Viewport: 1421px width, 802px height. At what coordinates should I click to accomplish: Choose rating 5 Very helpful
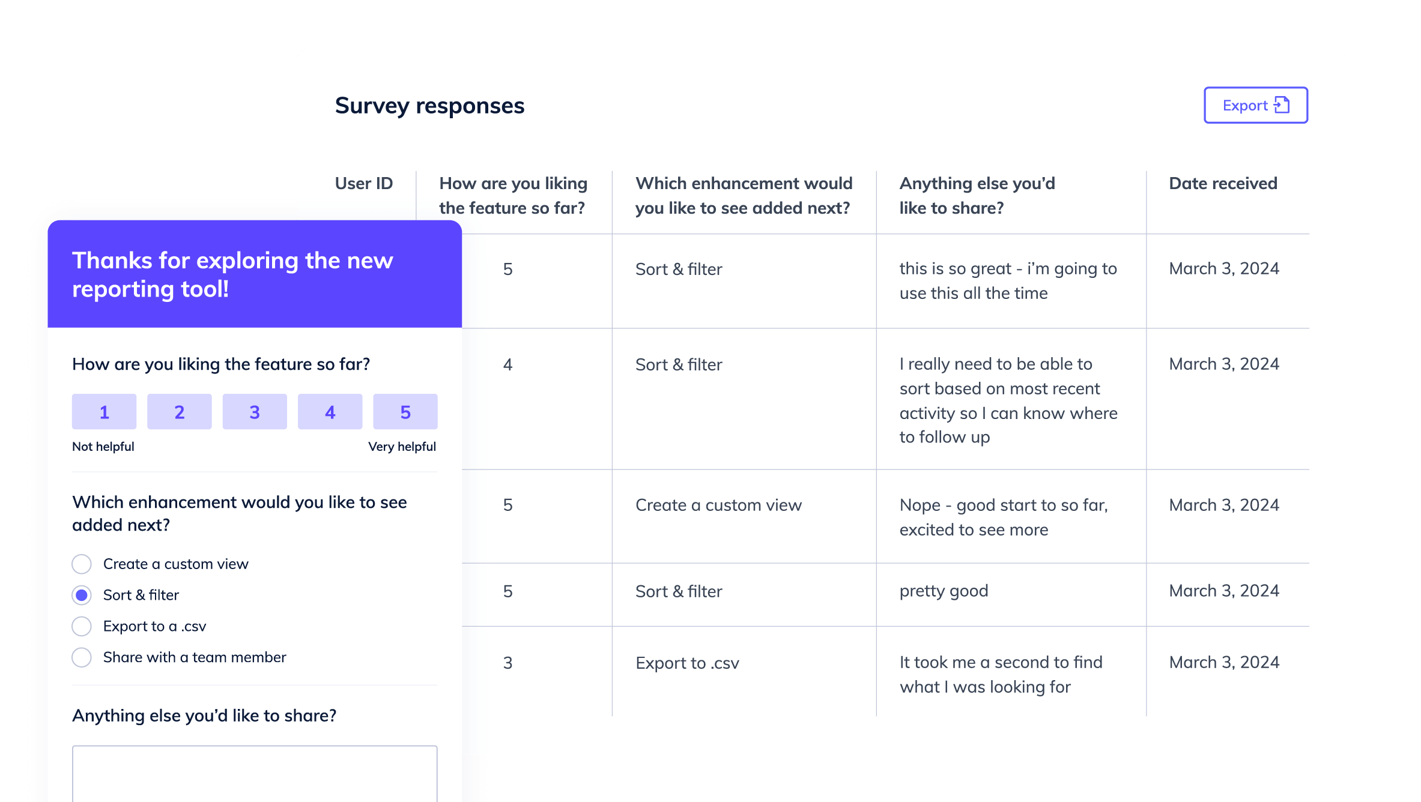click(x=405, y=412)
